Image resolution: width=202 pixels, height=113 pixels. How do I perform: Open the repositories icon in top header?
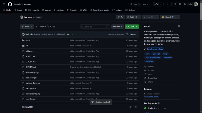click(x=185, y=4)
